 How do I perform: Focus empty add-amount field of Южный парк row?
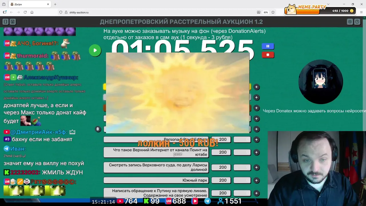pyautogui.click(x=242, y=180)
